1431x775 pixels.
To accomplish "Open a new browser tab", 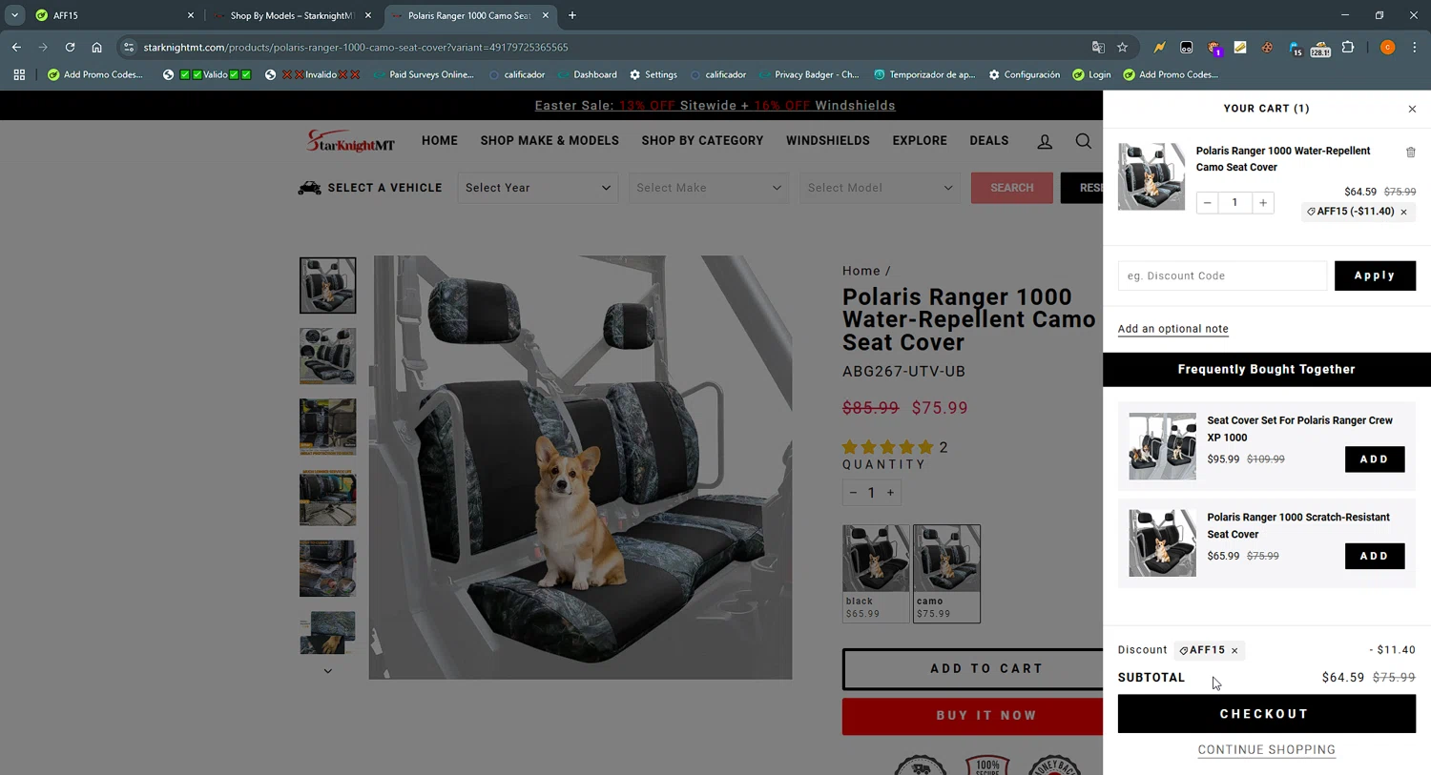I will tap(572, 15).
